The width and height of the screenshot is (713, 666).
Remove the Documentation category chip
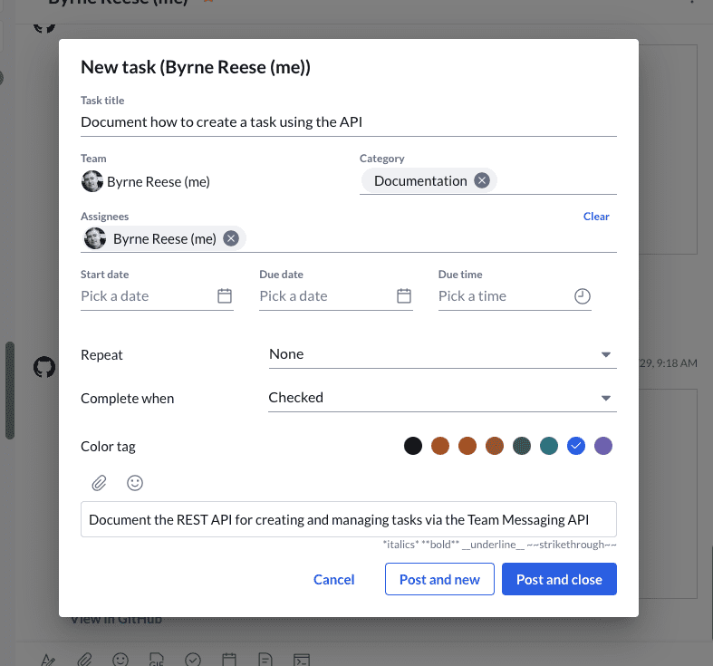[482, 180]
